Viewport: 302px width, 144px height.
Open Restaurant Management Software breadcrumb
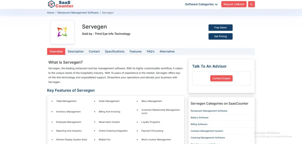point(78,13)
